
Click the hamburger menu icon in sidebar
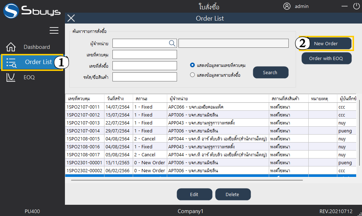pyautogui.click(x=54, y=30)
